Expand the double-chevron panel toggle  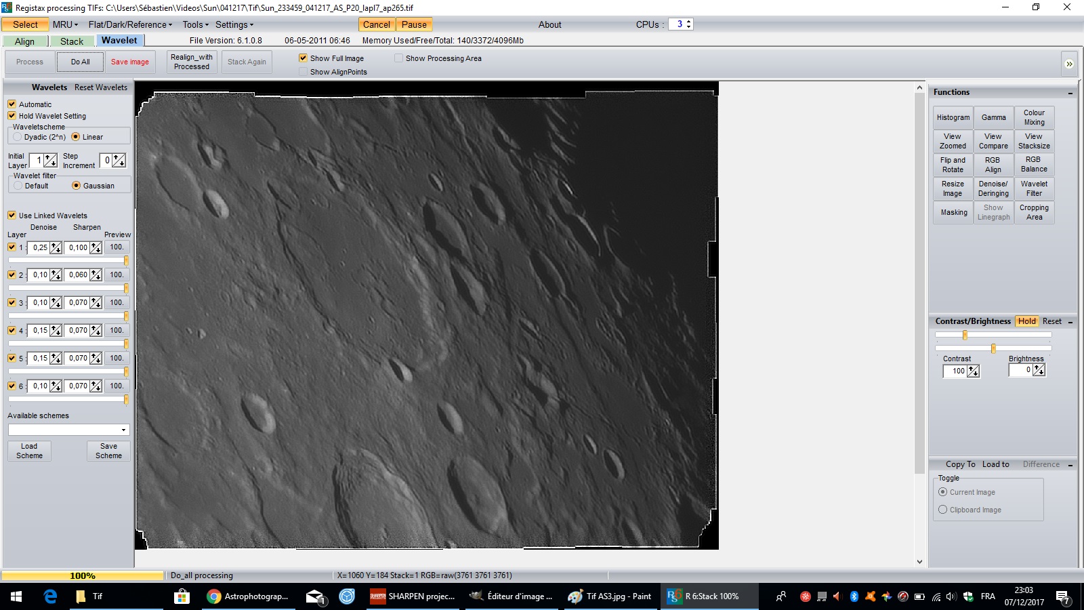click(1069, 64)
